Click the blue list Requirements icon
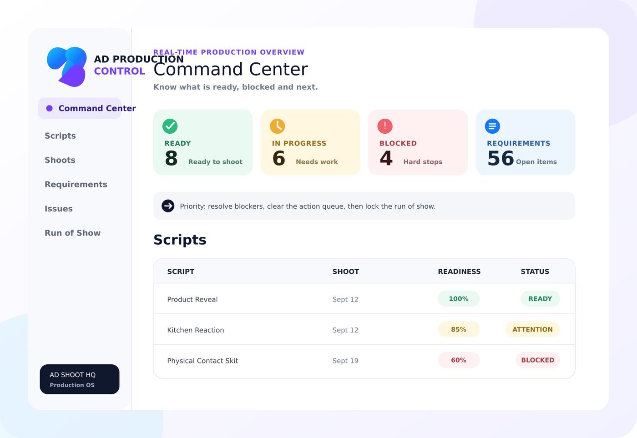Viewport: 637px width, 438px height. (x=492, y=126)
